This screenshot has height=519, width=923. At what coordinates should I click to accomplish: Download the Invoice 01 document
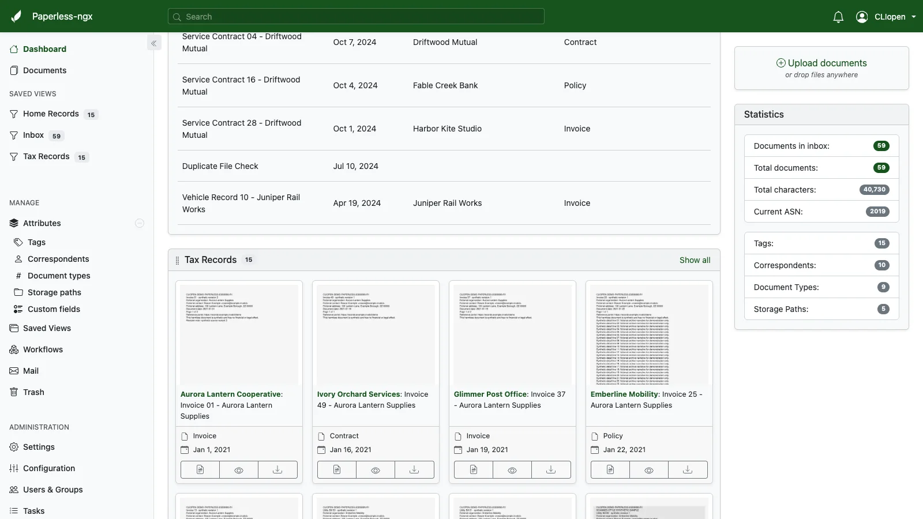point(277,470)
